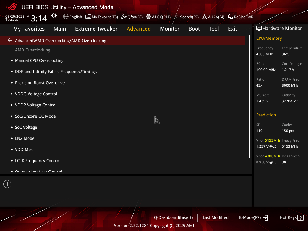The image size is (308, 231).
Task: Expand VDD Misc arrow
Action: (12, 149)
